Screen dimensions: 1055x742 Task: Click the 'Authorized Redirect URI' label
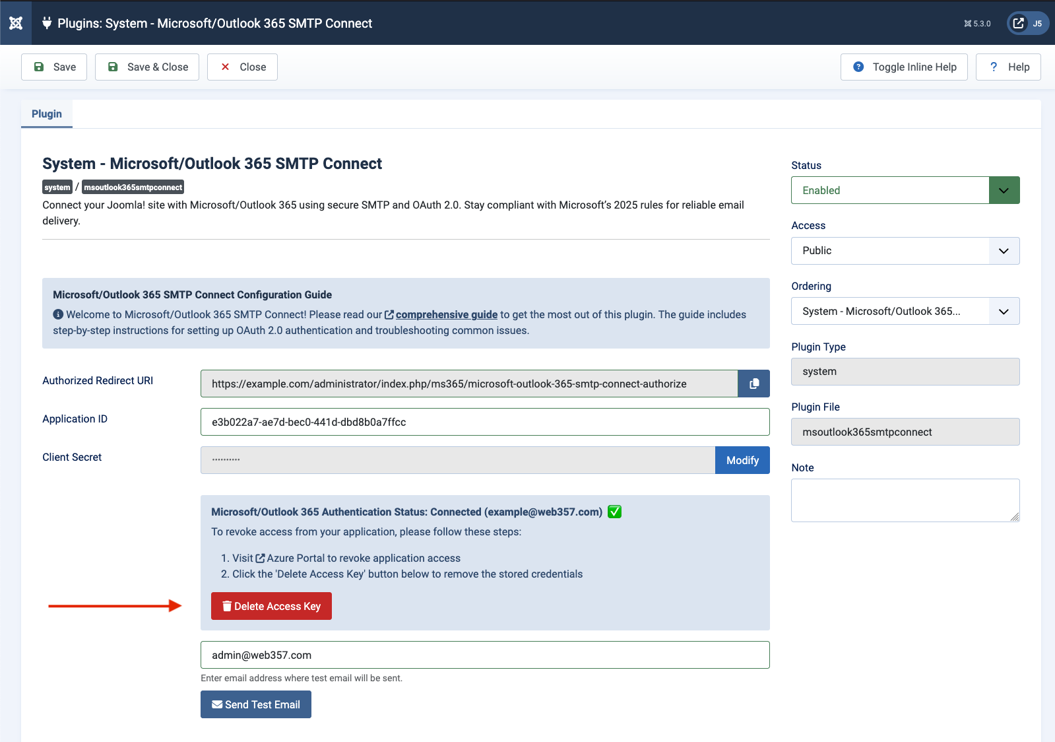point(98,381)
